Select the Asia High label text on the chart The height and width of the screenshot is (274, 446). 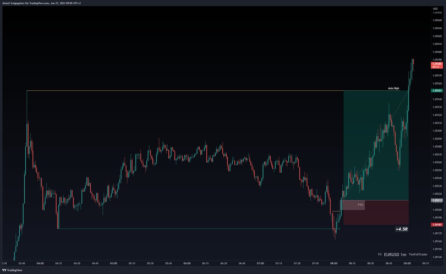pos(393,88)
